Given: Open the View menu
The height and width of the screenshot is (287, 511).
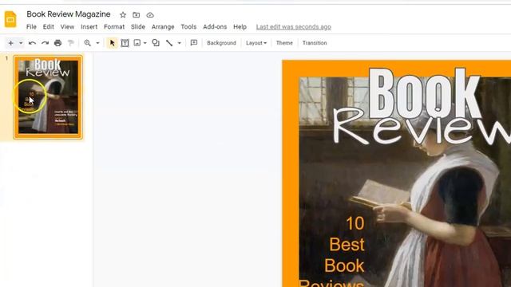Looking at the screenshot, I should (67, 27).
